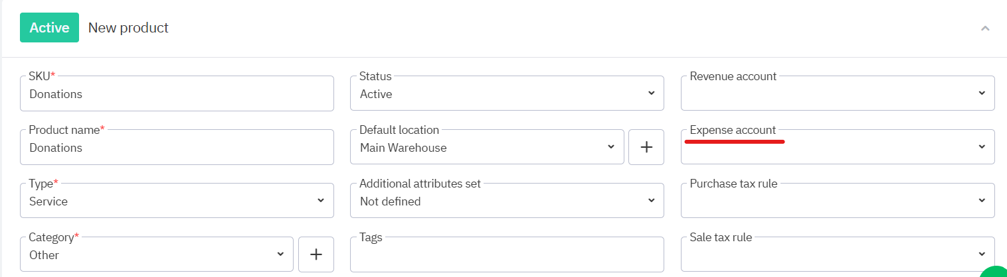The width and height of the screenshot is (1007, 277).
Task: Click the green circle button at bottom right
Action: pyautogui.click(x=995, y=272)
